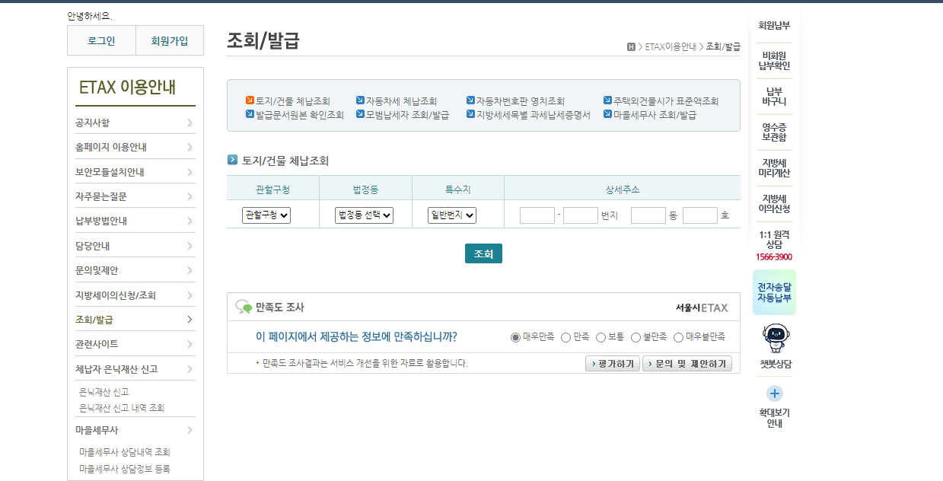Image resolution: width=943 pixels, height=481 pixels.
Task: Click the first 번지 number input field
Action: point(537,215)
